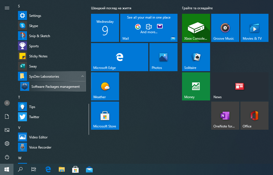Click the 'Грайте та оглядайте' group title

[197, 8]
